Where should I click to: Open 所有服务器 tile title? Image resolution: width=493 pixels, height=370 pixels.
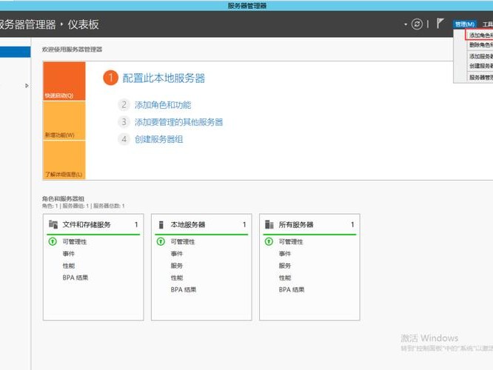[x=296, y=224]
